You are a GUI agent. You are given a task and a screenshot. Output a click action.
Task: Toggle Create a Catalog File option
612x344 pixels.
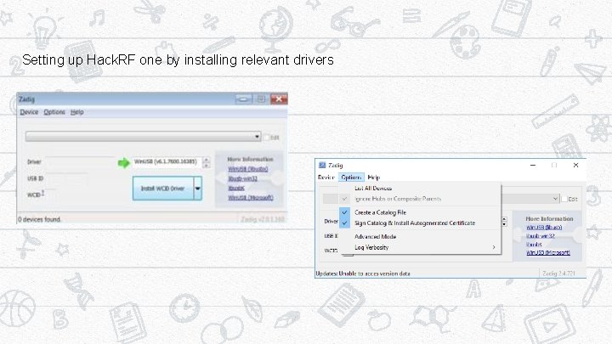pos(420,212)
